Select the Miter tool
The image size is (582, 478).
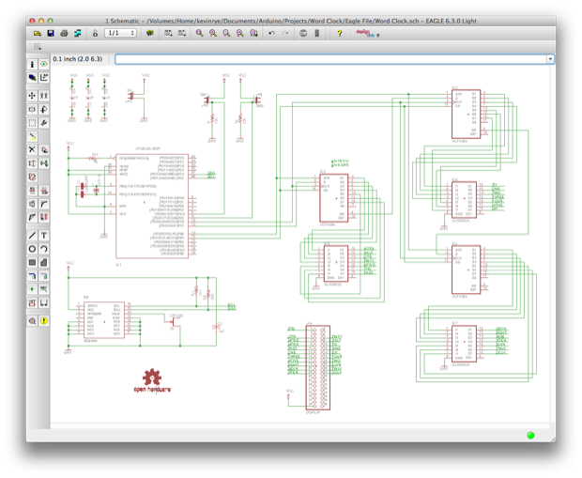pyautogui.click(x=44, y=204)
